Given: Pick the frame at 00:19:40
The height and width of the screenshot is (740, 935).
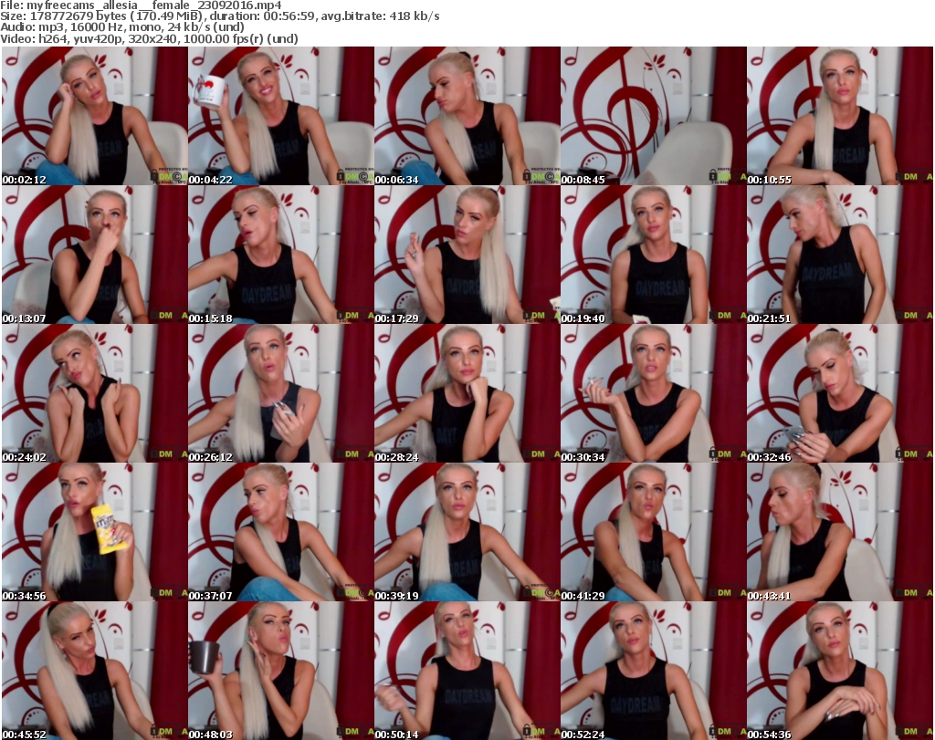Looking at the screenshot, I should [x=654, y=255].
